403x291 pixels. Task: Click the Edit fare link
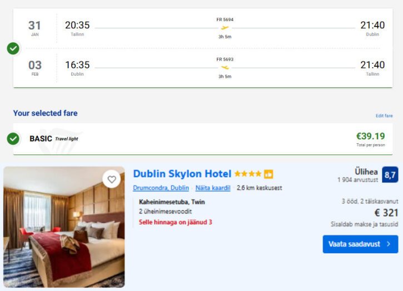pos(384,116)
